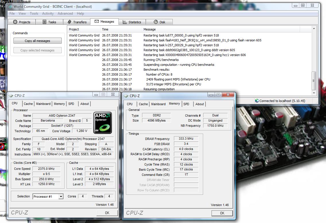
Task: Click the messages list scrollbar thumb
Action: pyautogui.click(x=314, y=80)
